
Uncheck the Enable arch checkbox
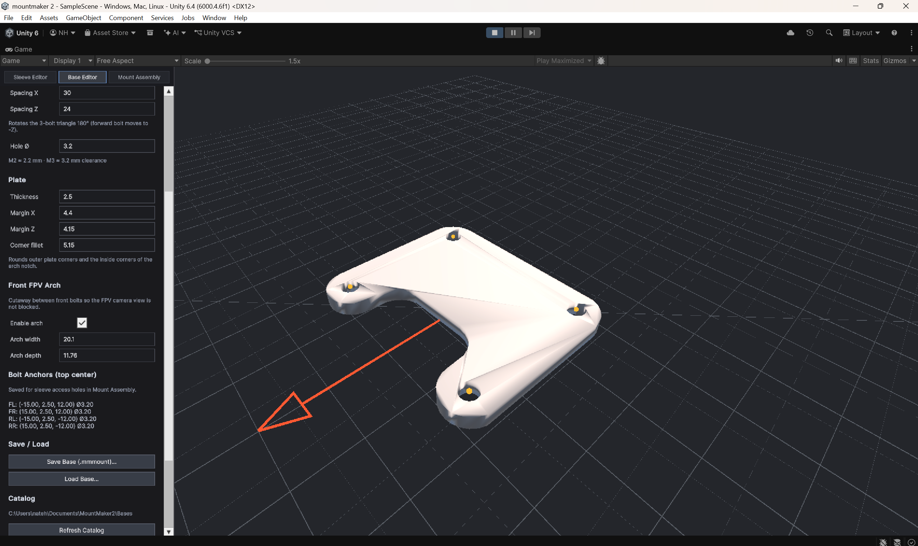coord(82,323)
